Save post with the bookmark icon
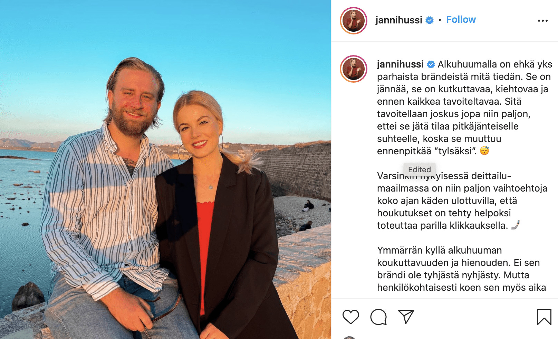 (x=544, y=317)
